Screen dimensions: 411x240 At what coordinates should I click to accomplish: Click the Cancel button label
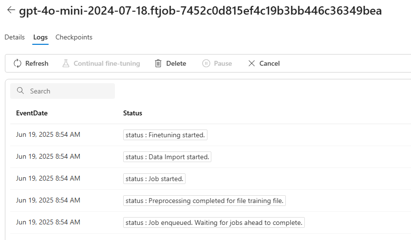pyautogui.click(x=269, y=63)
